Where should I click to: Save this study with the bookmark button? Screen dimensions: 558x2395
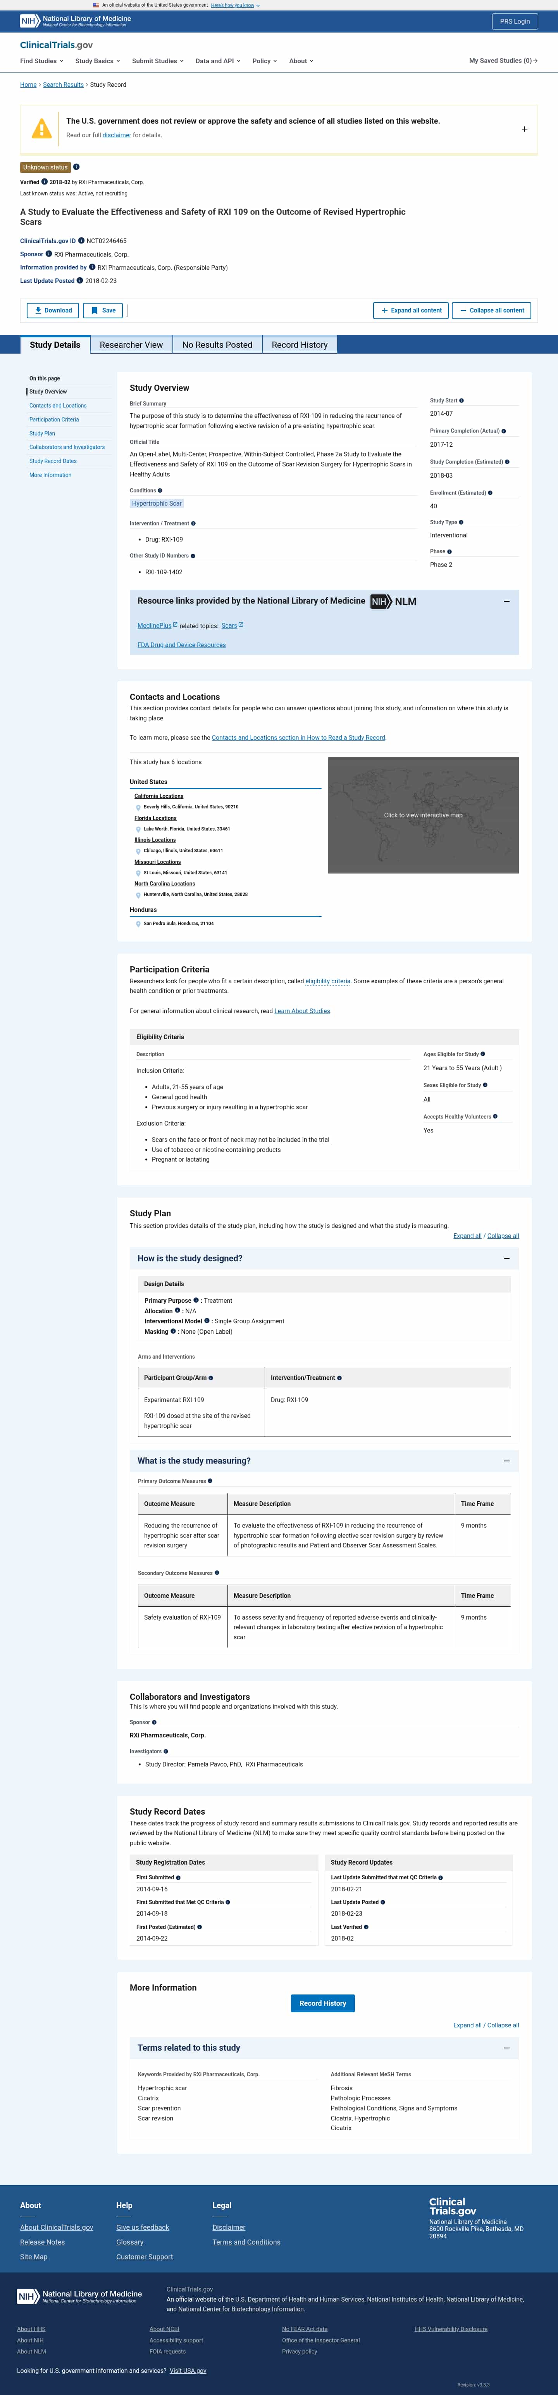[x=103, y=311]
